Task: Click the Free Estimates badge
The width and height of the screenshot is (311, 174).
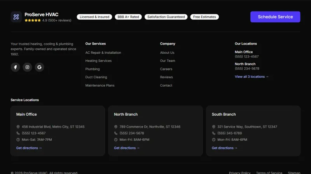Action: 204,17
